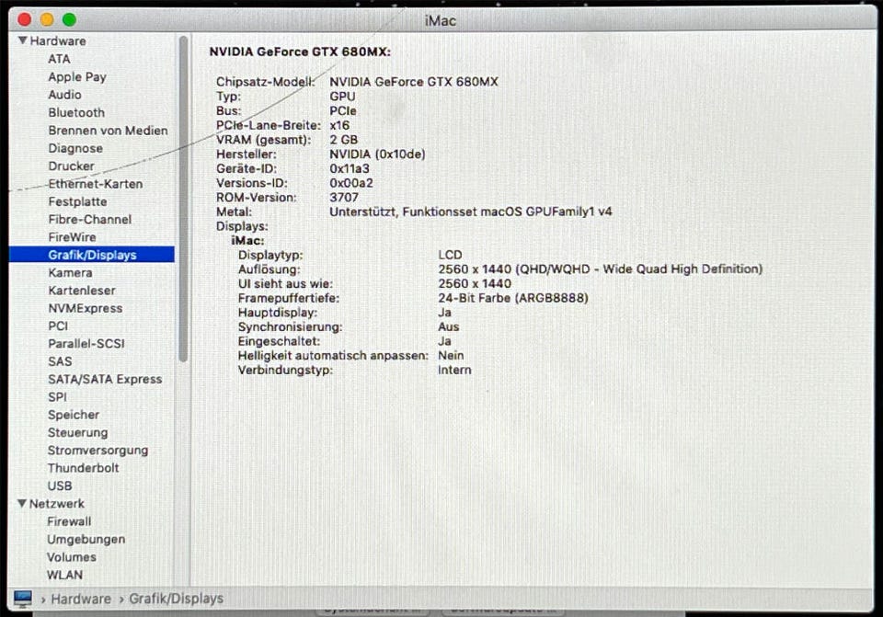Image resolution: width=883 pixels, height=617 pixels.
Task: Click the Auflösung value 2560 x 1440 QHD/WQHD
Action: (x=601, y=269)
